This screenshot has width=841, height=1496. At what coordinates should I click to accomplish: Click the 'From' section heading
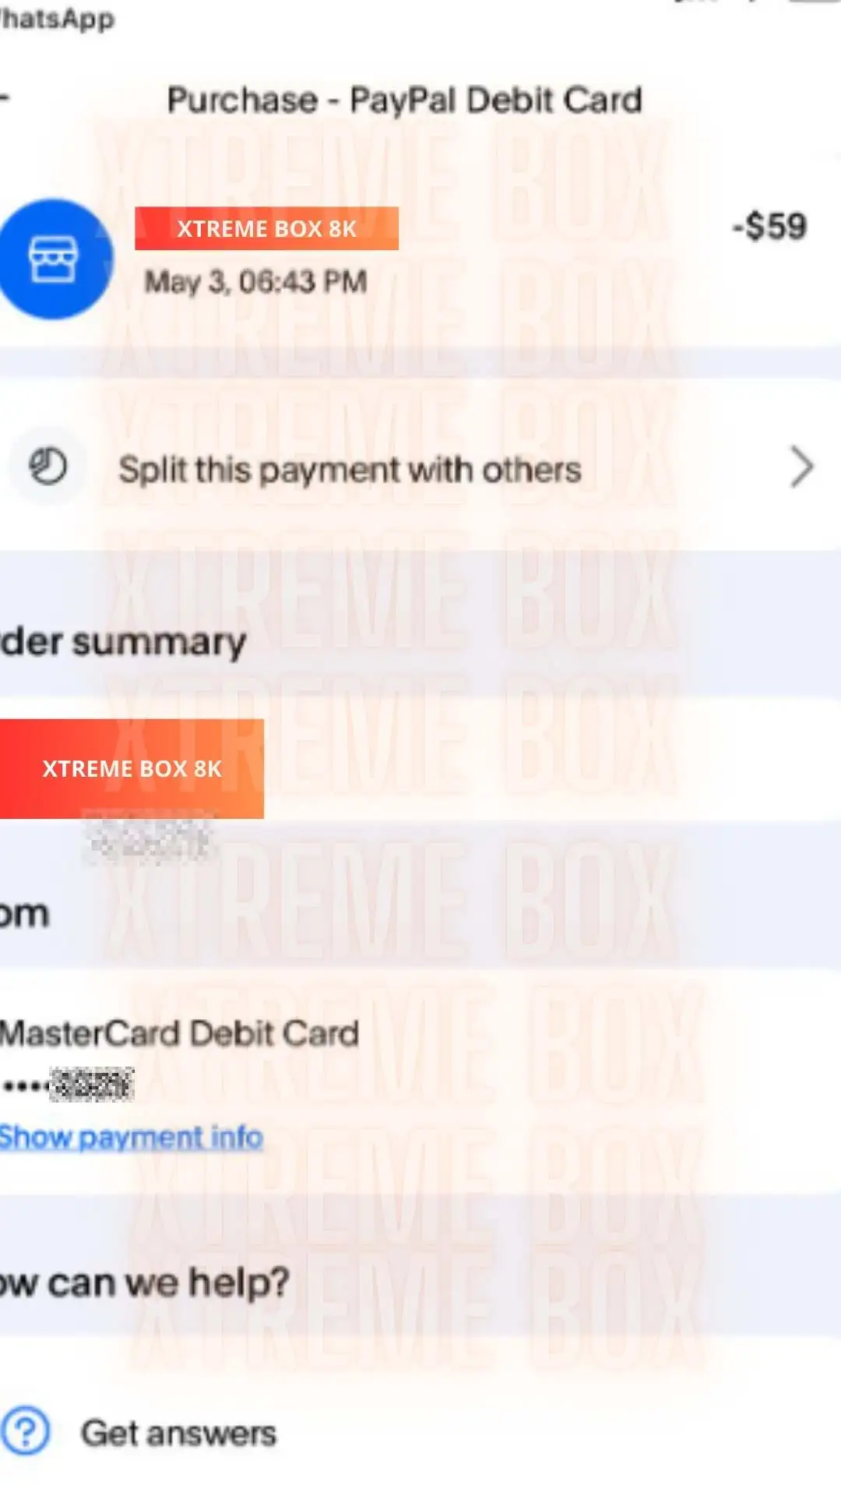pos(25,913)
